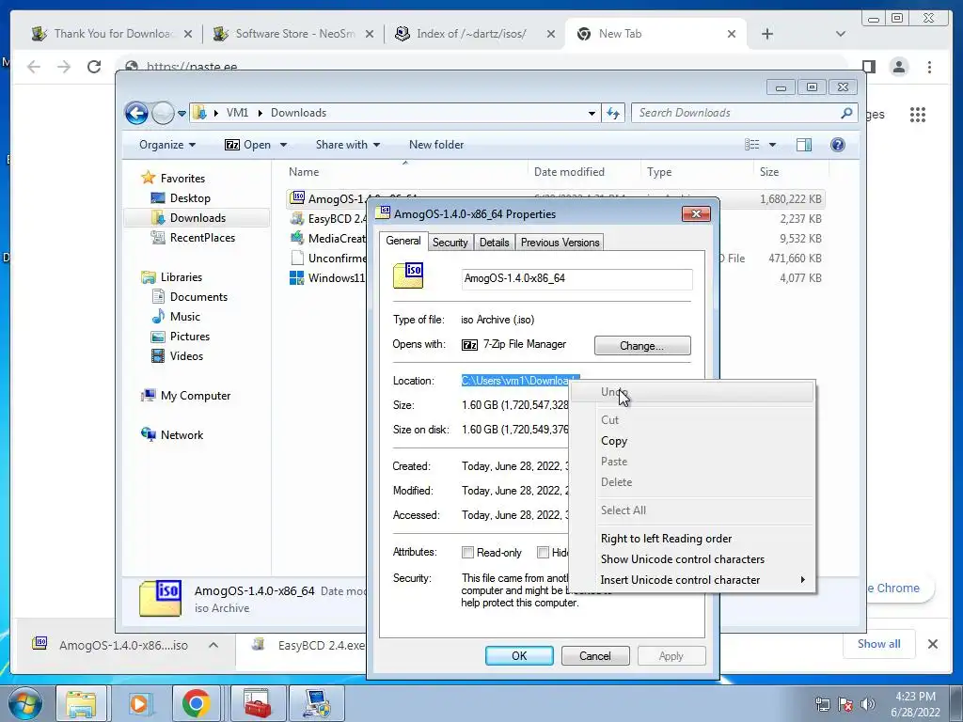Click Show all downloads link
Viewport: 963px width, 722px height.
878,644
